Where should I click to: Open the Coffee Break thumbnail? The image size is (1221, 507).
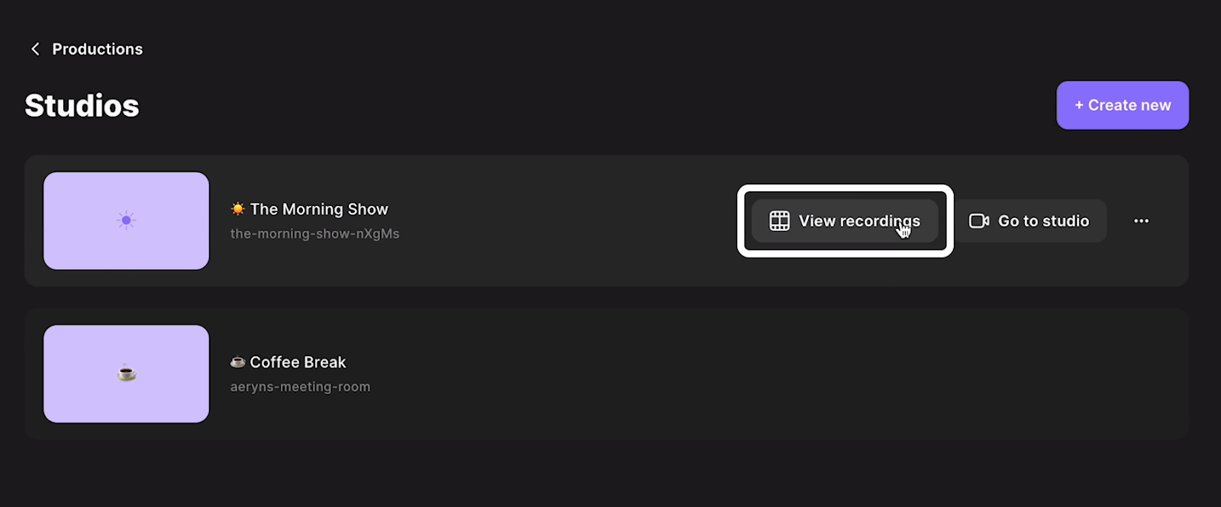click(126, 374)
